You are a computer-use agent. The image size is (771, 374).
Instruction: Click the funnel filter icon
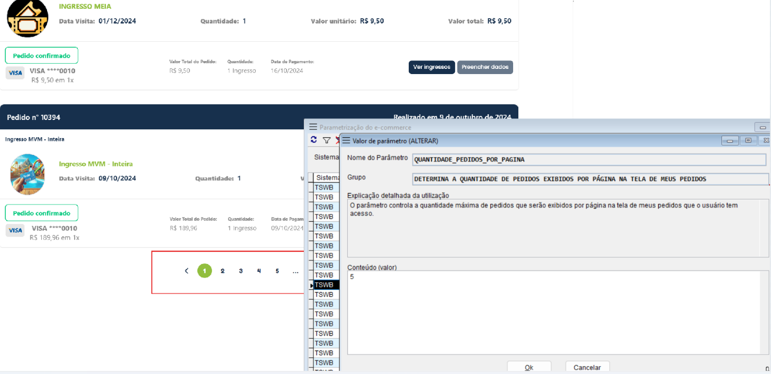click(x=327, y=140)
